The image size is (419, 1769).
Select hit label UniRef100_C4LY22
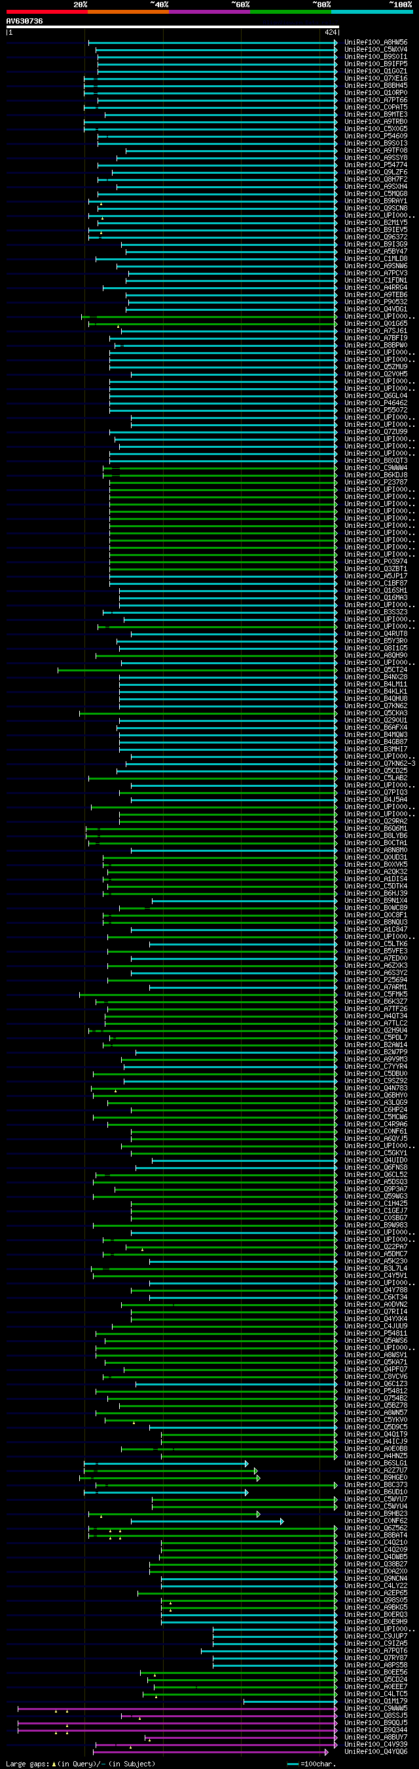coord(376,1586)
